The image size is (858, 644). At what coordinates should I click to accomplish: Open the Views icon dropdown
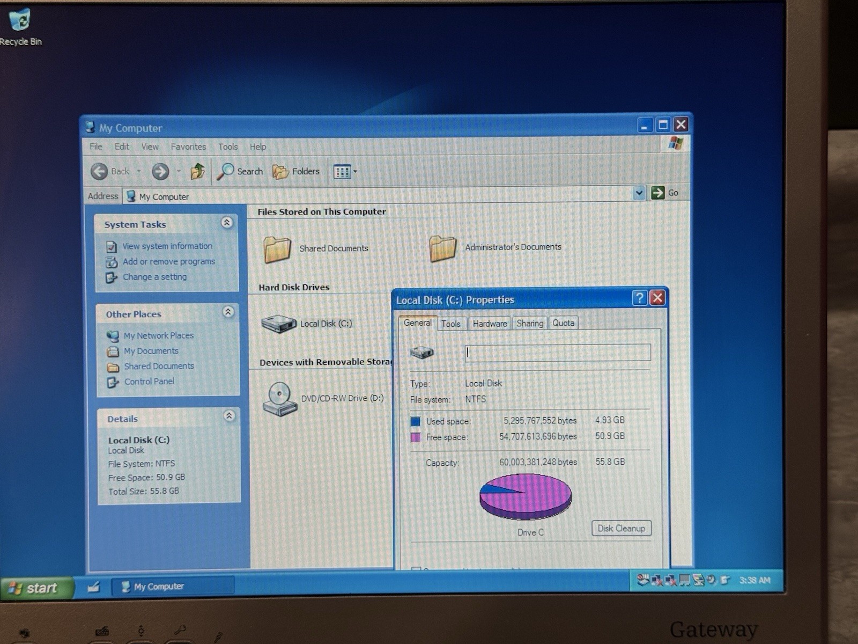[345, 172]
